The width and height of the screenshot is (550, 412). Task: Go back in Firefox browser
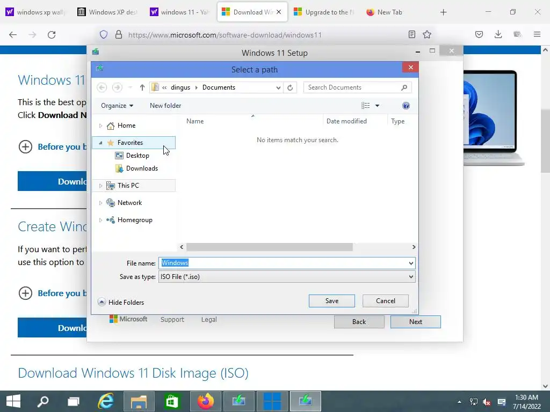point(13,35)
